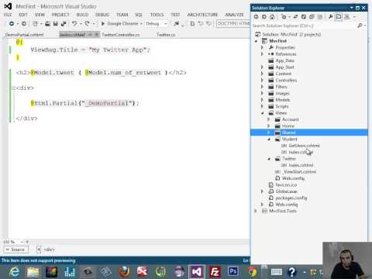The image size is (372, 279).
Task: Click the Save All toolbar icon
Action: pos(64,23)
